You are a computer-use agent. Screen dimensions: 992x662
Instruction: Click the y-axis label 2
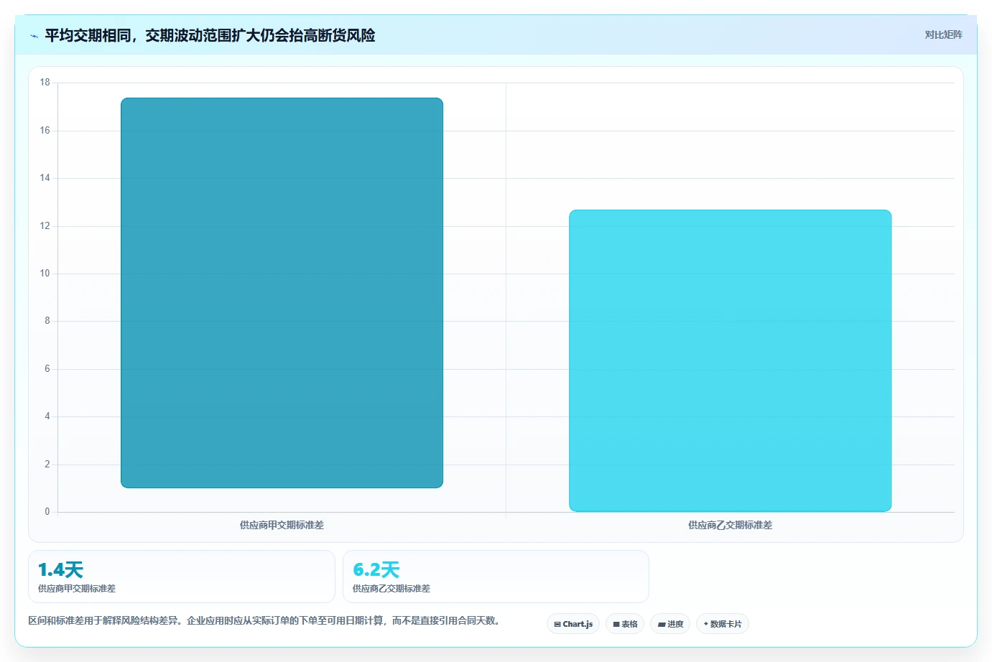(47, 464)
